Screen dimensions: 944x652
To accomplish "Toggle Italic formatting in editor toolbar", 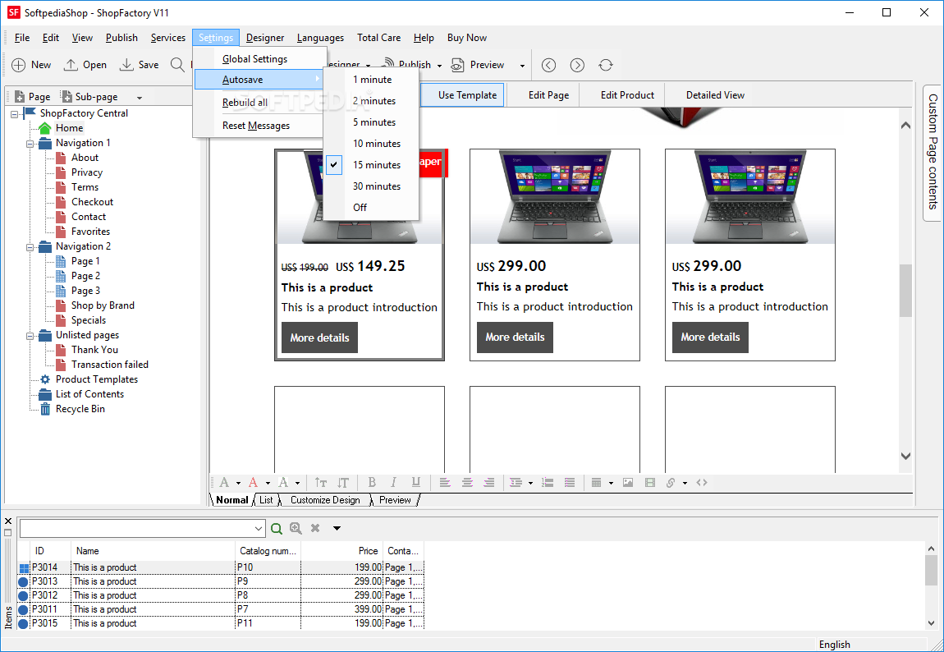I will pos(393,482).
